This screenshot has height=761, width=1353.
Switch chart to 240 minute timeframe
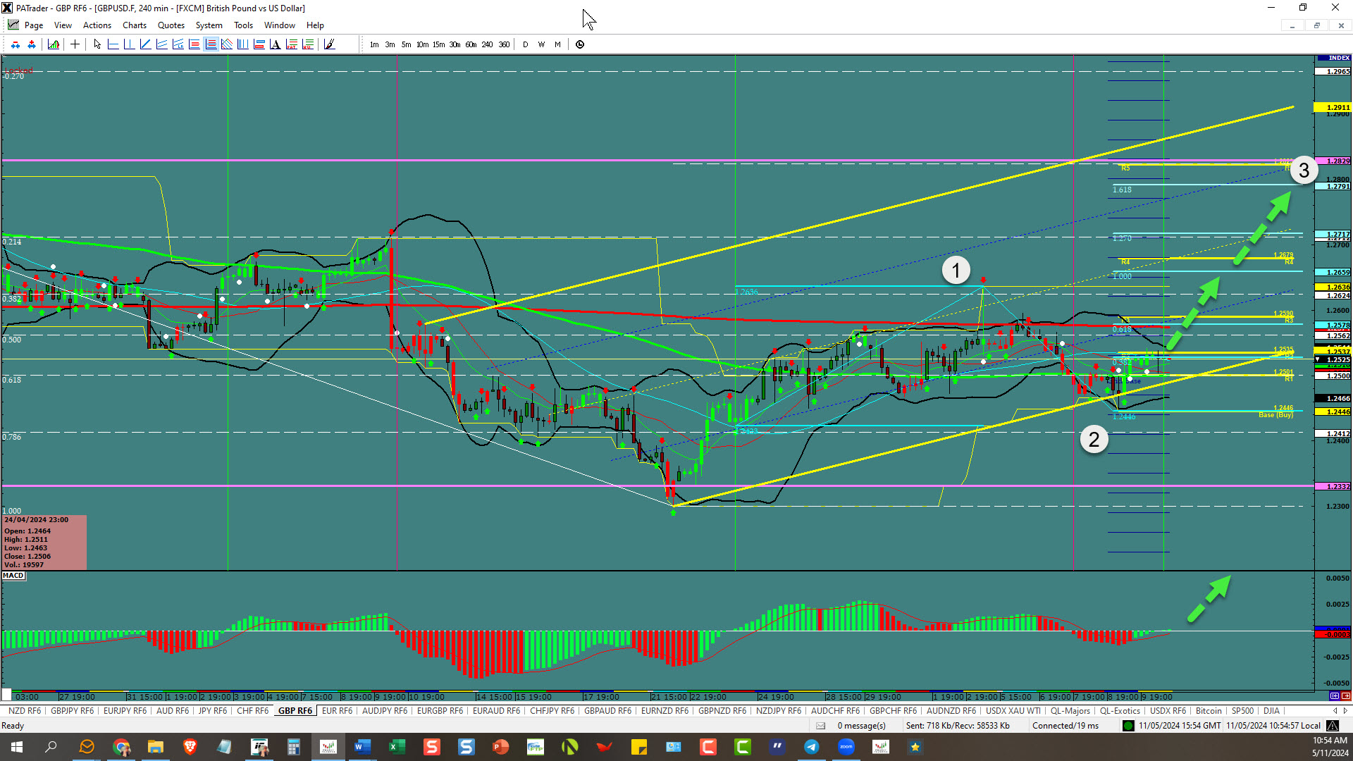487,44
